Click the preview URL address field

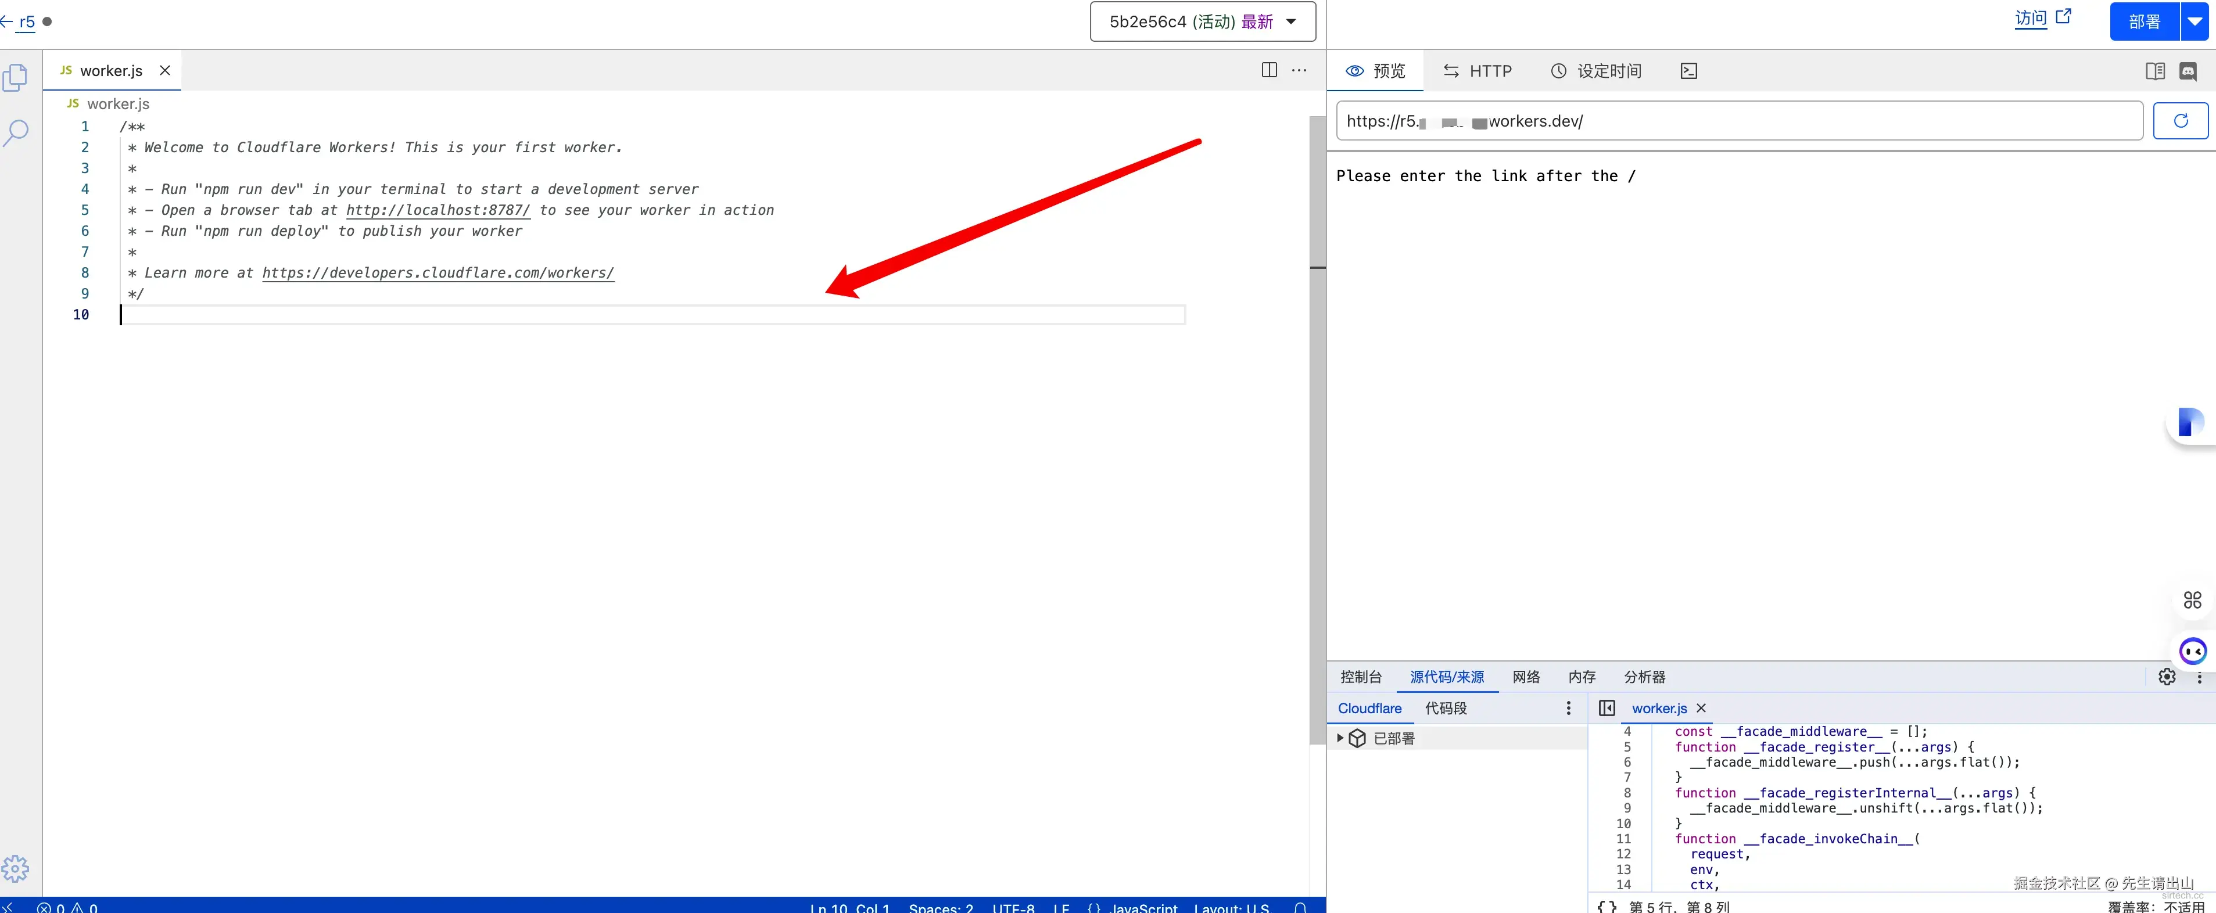(x=1738, y=121)
